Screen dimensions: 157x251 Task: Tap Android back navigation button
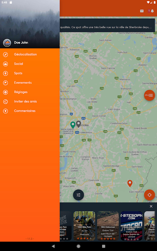click(x=53, y=246)
